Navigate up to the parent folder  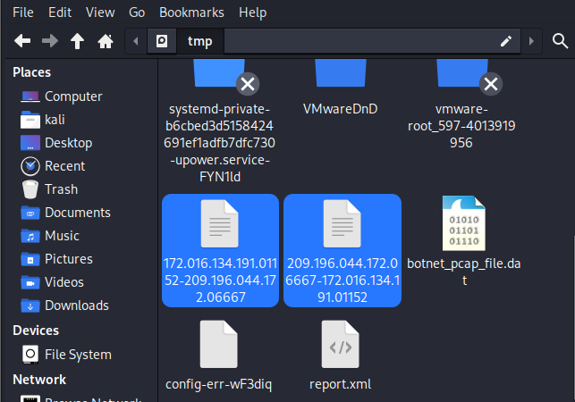[x=78, y=41]
